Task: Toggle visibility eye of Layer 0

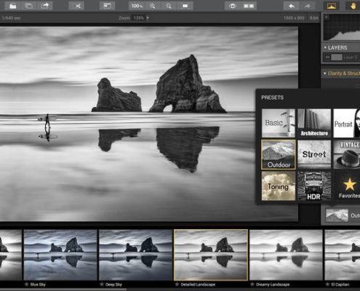Action: click(x=327, y=57)
